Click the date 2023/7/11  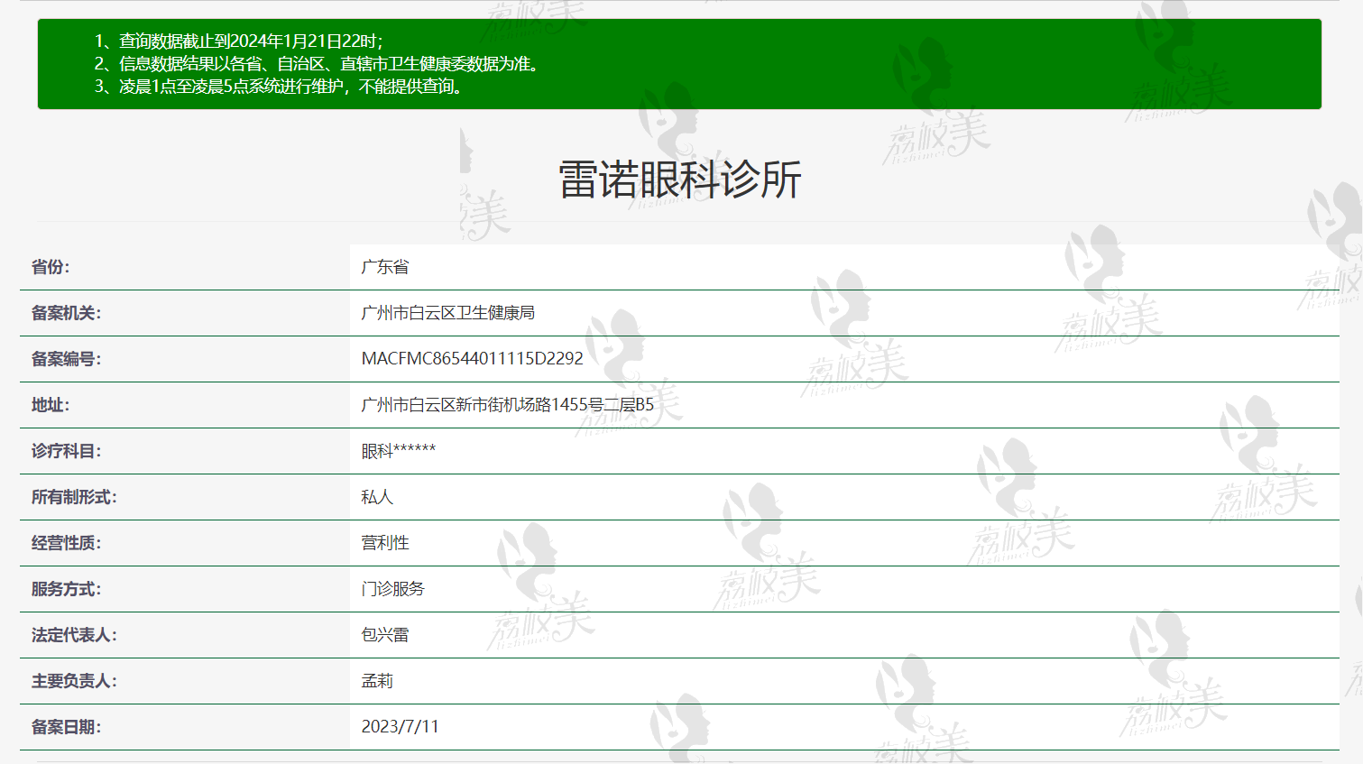pos(400,727)
